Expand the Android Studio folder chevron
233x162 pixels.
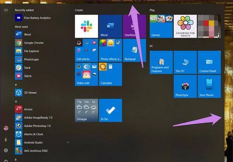68,143
